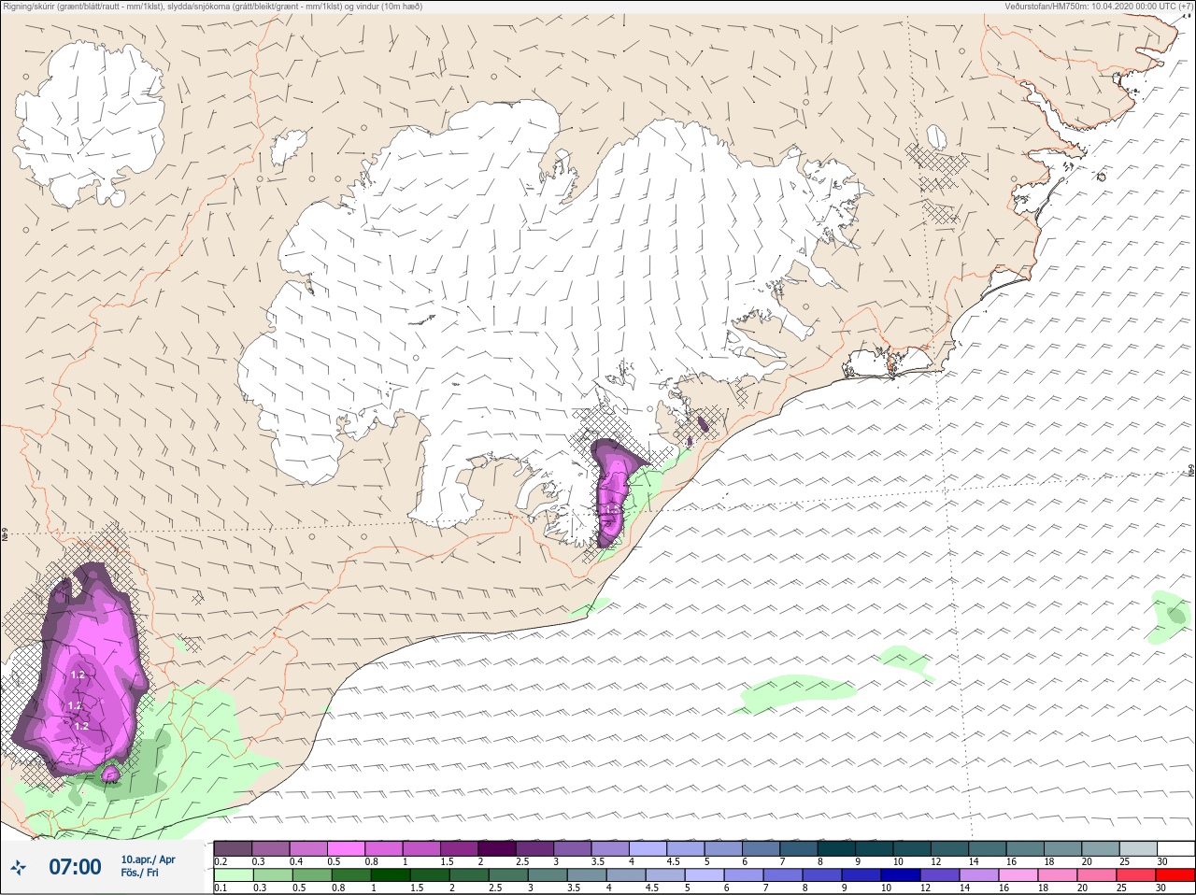Click the elongated green rain patch offshore to the south
This screenshot has height=895, width=1196.
click(794, 693)
